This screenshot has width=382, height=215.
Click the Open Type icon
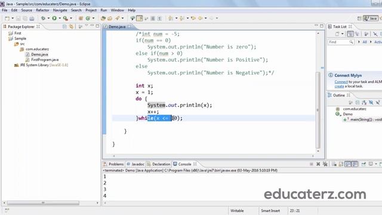point(103,19)
